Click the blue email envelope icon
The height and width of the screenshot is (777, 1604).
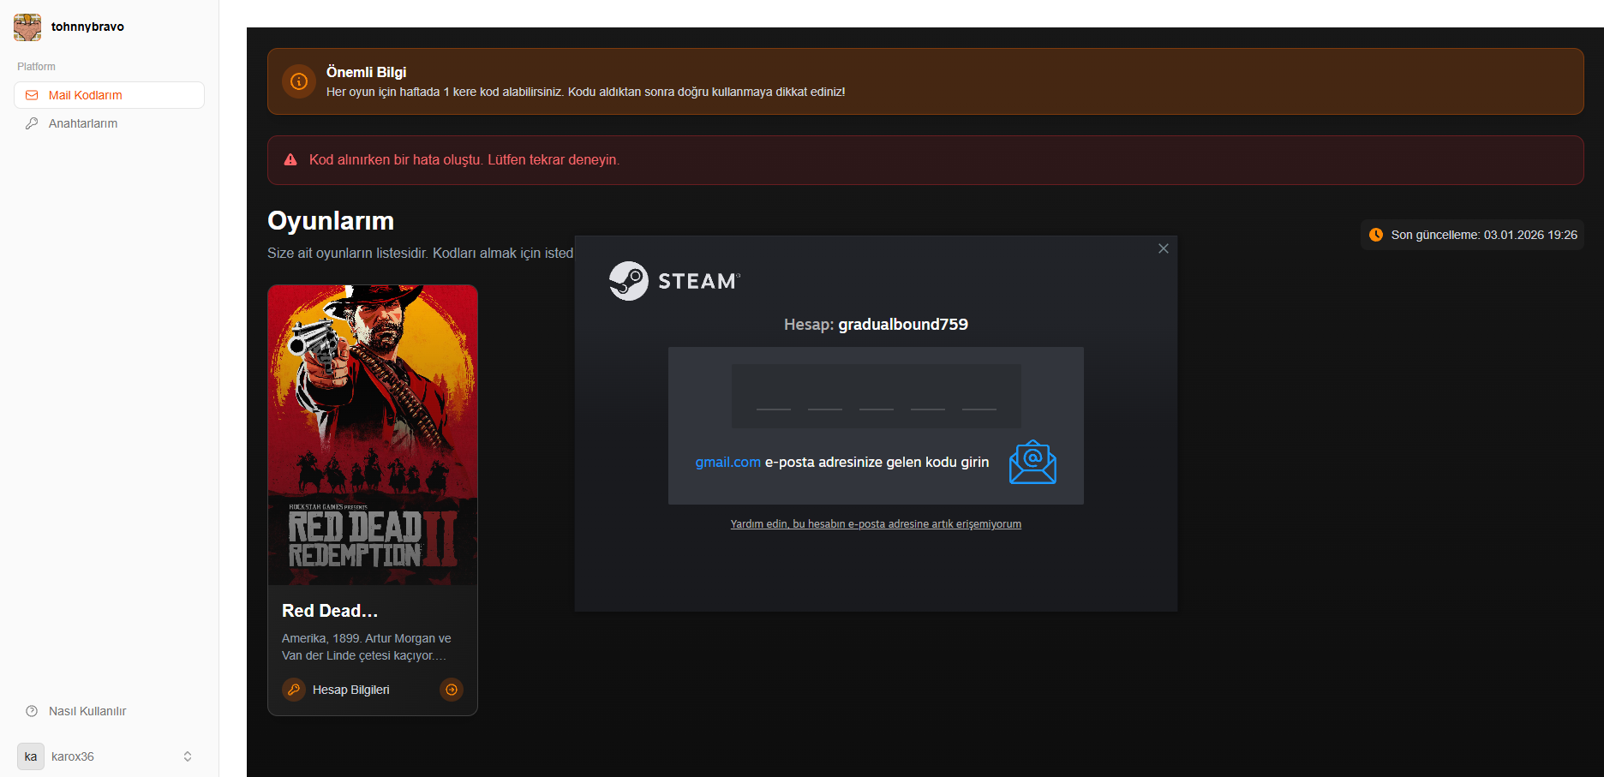tap(1032, 462)
